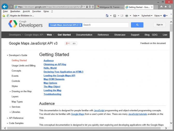
Task: Open the browser Home icon at top right
Action: coord(161,7)
